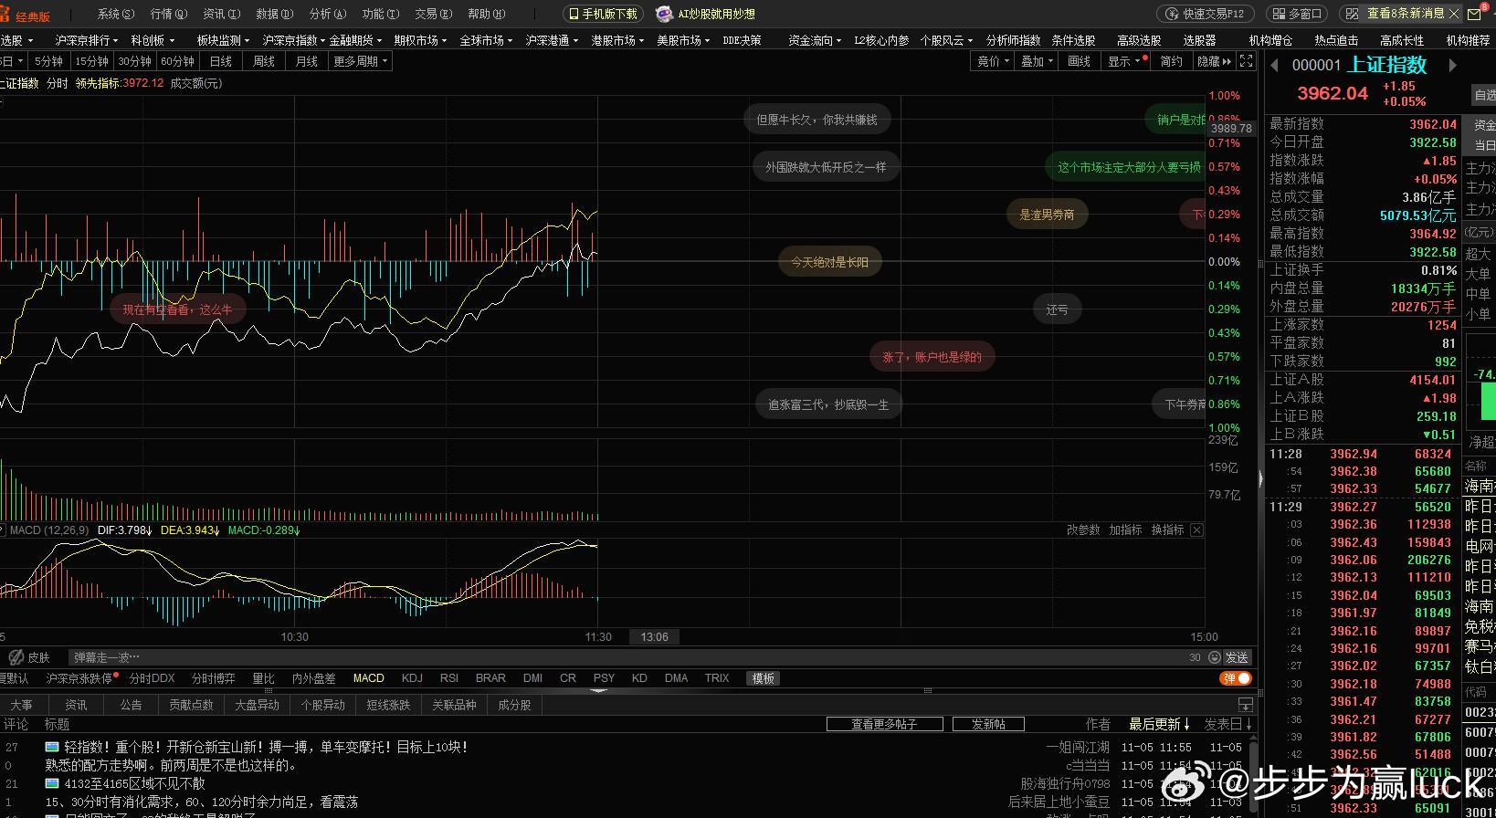Open the 叠加 overlay dropdown

coord(1036,61)
